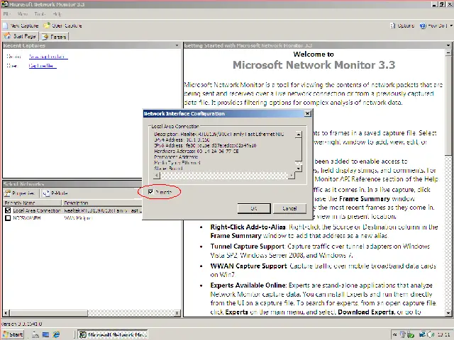Click the Description column header
454x340 pixels.
click(x=102, y=203)
